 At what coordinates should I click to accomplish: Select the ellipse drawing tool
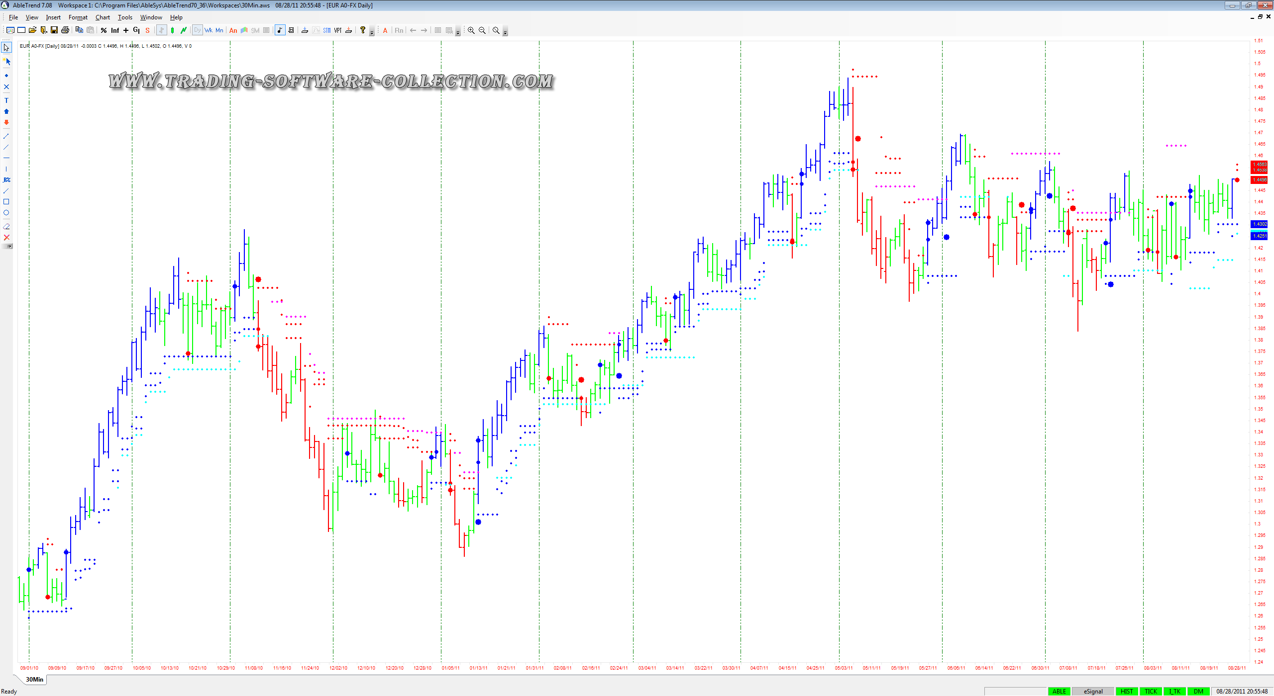coord(6,213)
